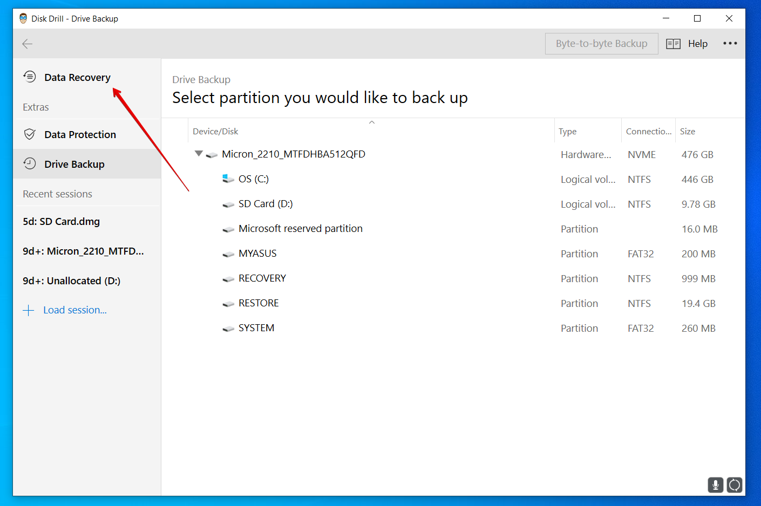
Task: Click FAT32 in the SYSTEM row
Action: coord(641,329)
